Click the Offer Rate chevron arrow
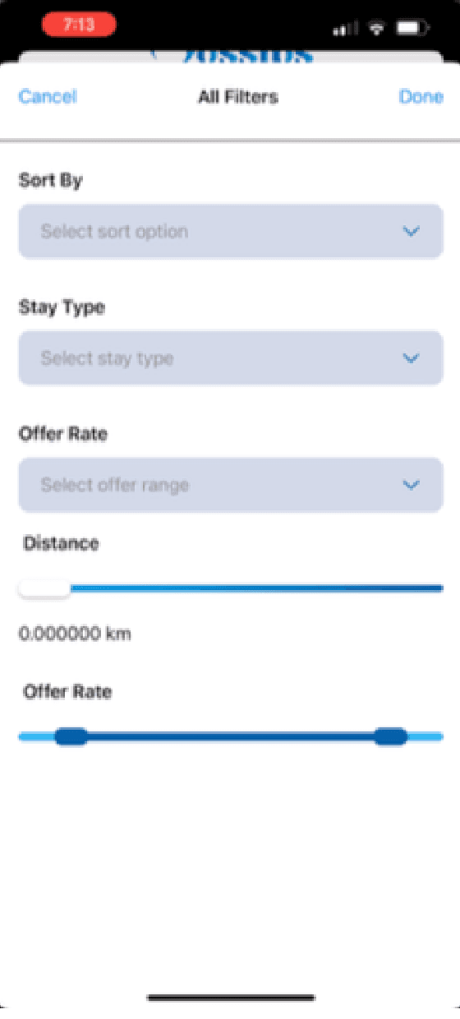 (x=412, y=485)
